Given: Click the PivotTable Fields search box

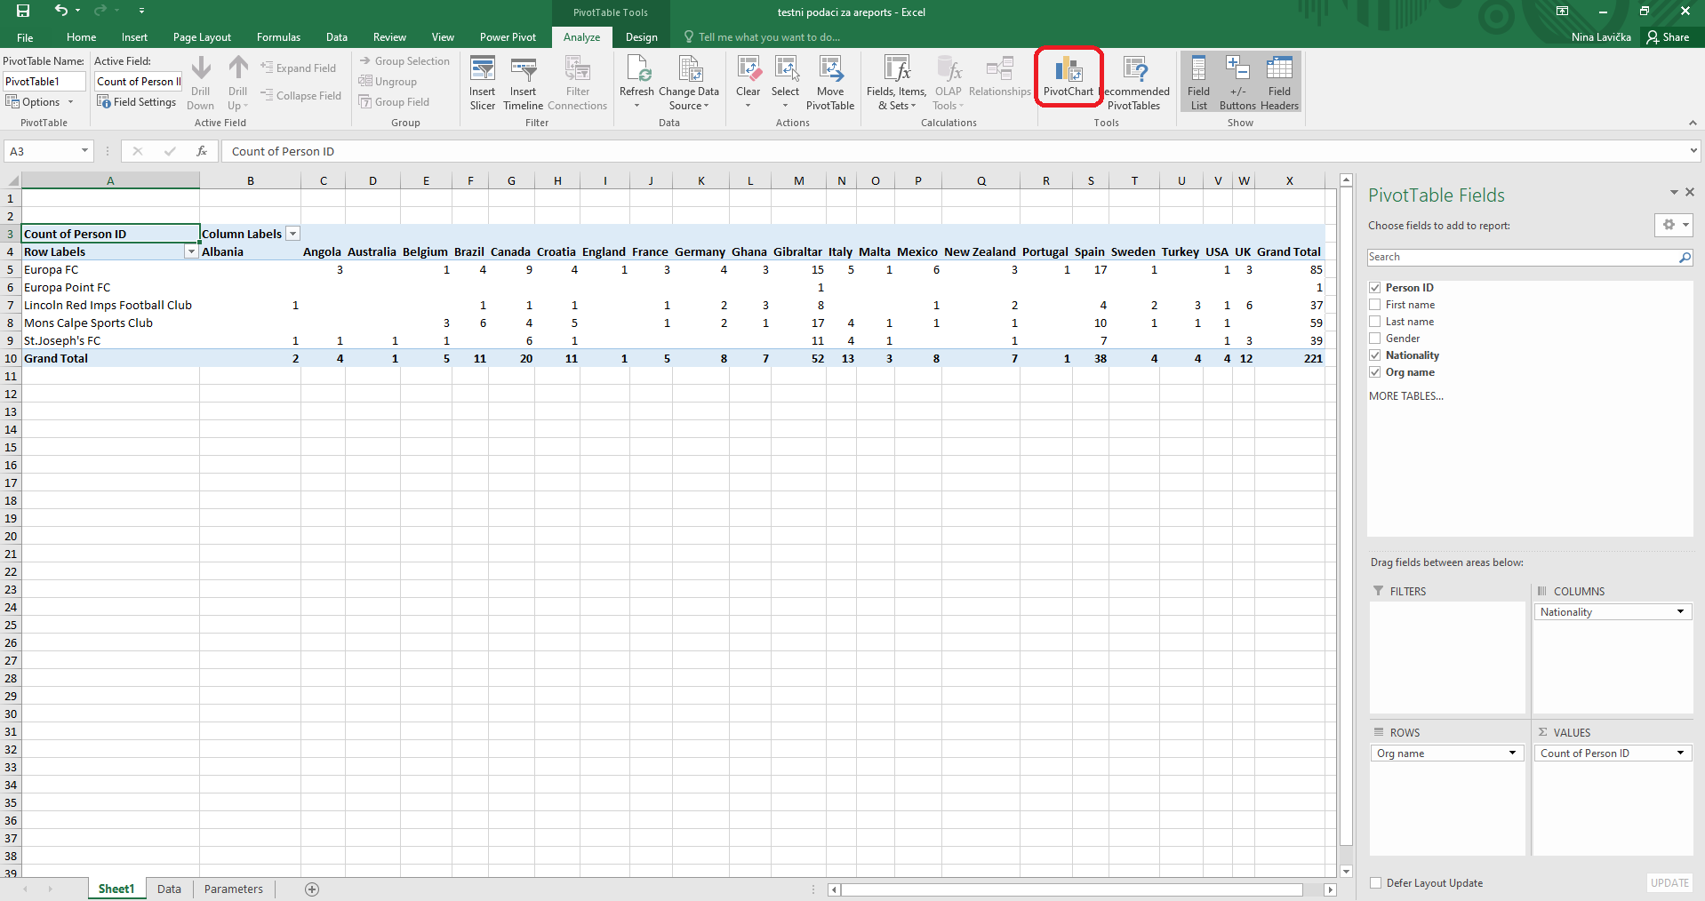Looking at the screenshot, I should (x=1520, y=257).
